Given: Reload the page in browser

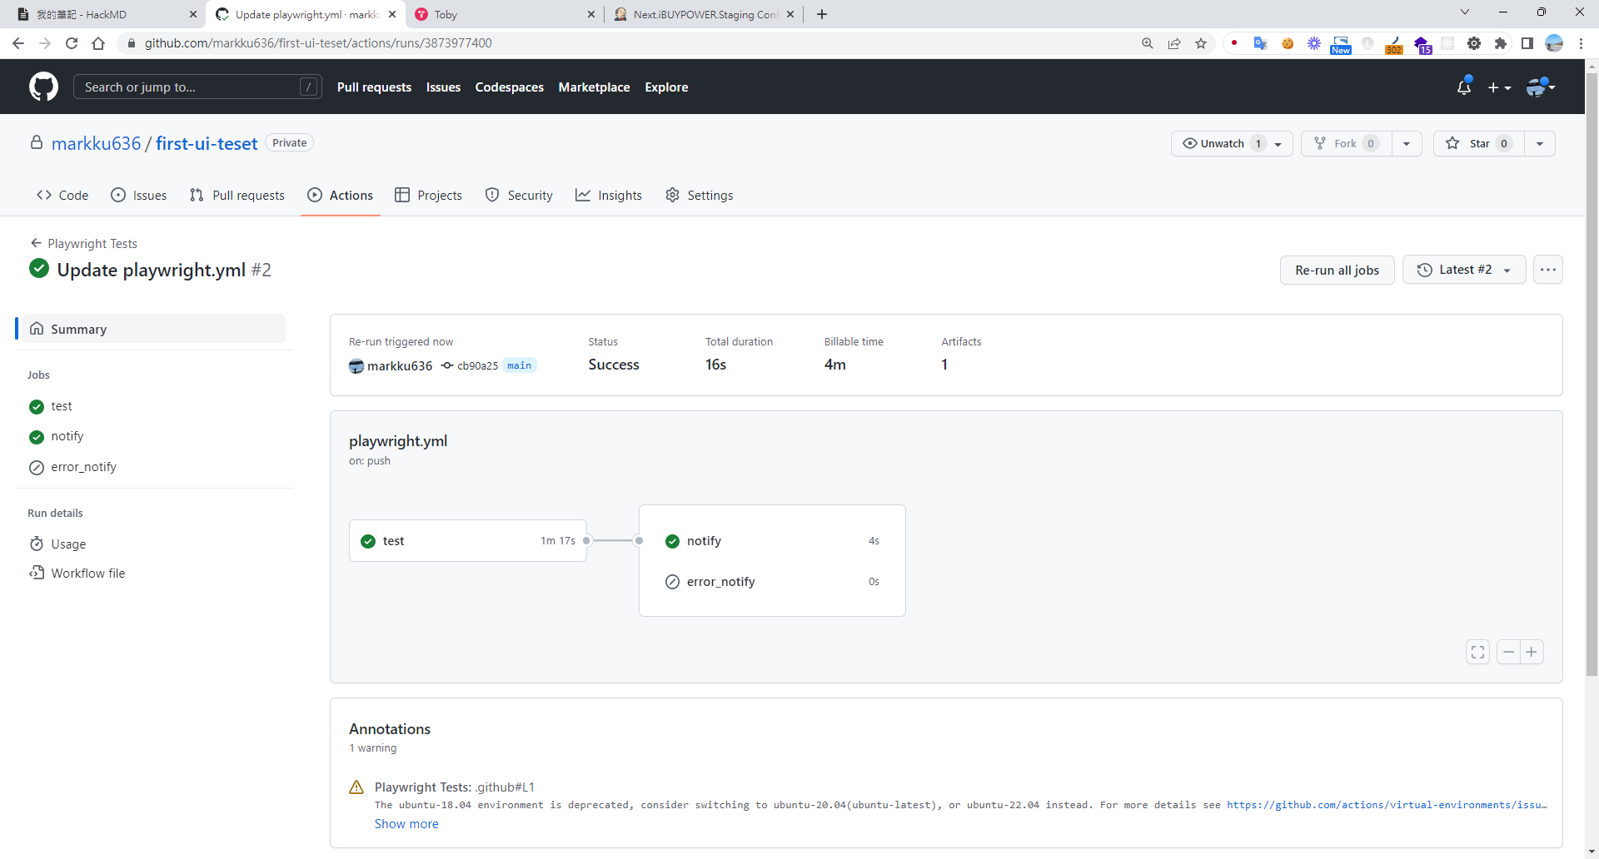Looking at the screenshot, I should pos(72,43).
